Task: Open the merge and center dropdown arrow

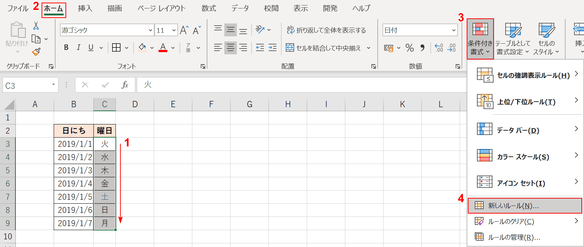Action: click(368, 48)
